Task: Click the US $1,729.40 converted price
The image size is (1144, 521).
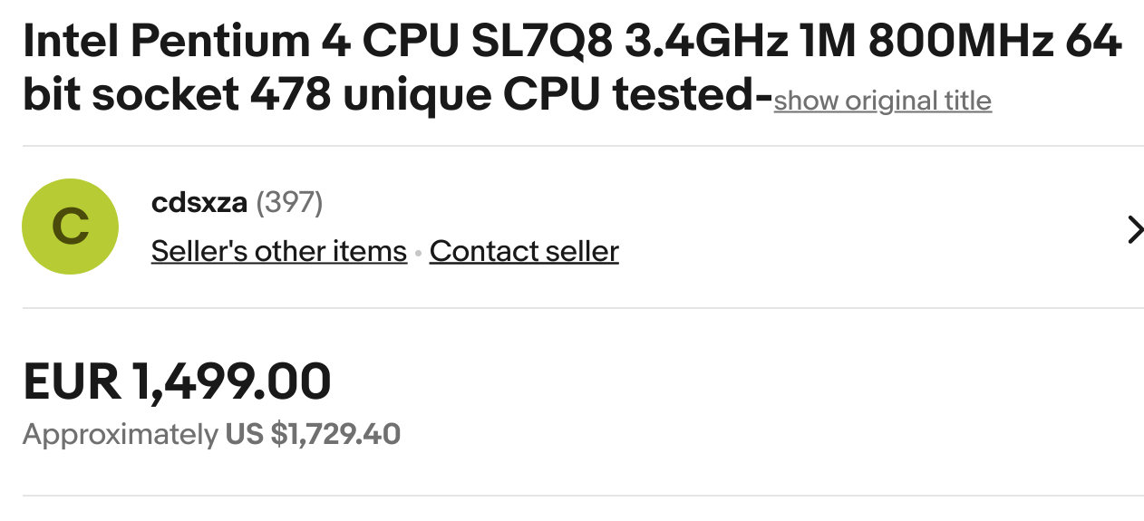Action: pyautogui.click(x=313, y=435)
